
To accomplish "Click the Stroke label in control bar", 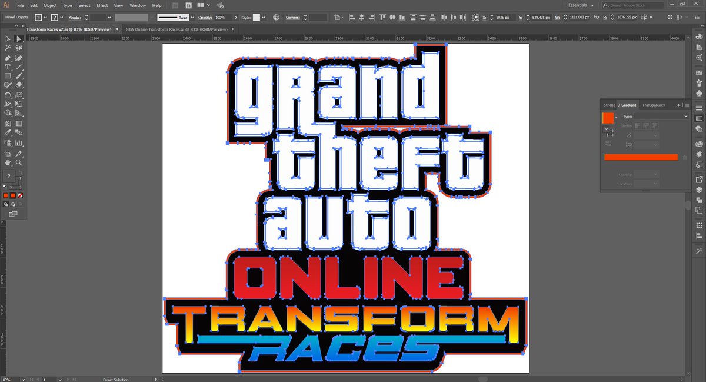I will point(75,18).
